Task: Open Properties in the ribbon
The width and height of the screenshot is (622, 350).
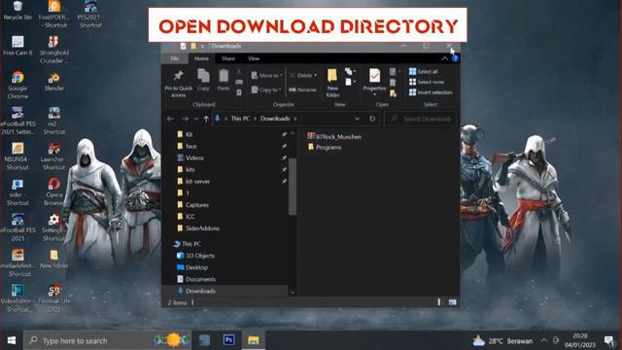Action: tap(374, 83)
